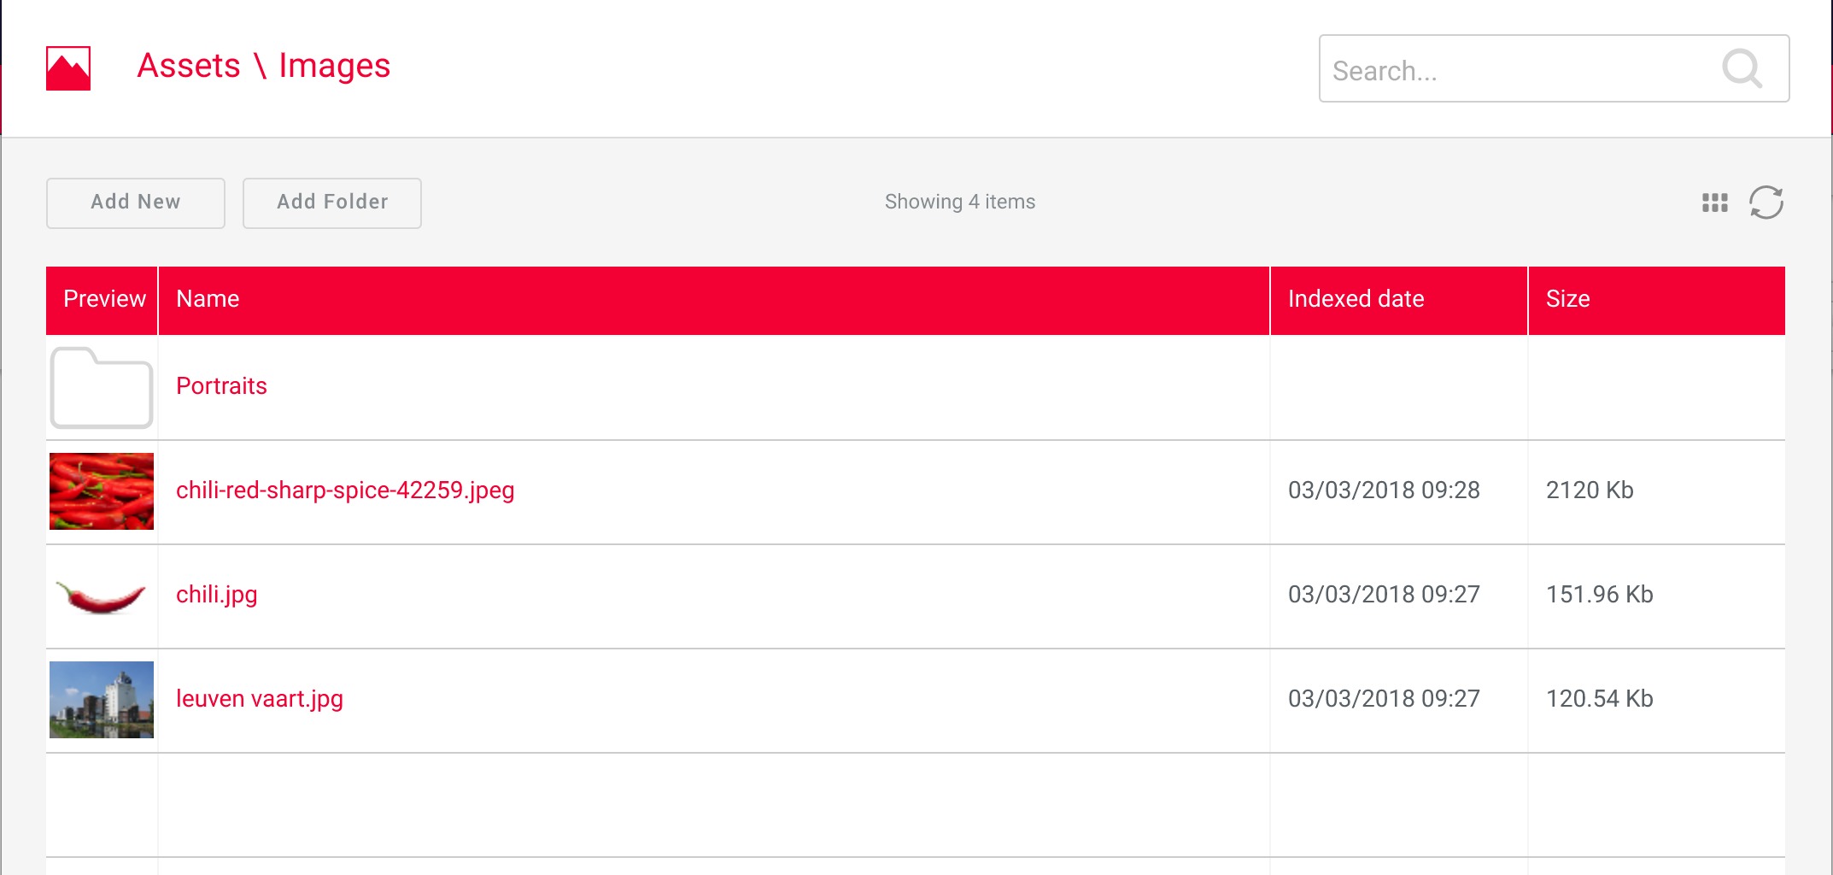Viewport: 1833px width, 875px height.
Task: Click the magnifier search icon
Action: pos(1742,68)
